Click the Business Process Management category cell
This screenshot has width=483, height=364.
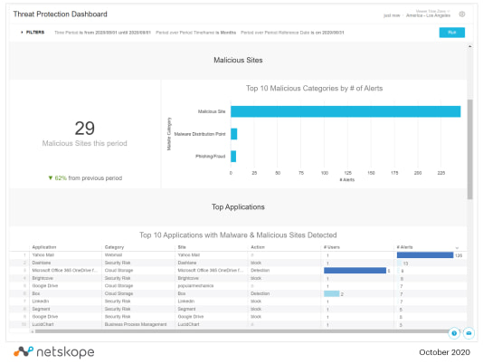136,324
